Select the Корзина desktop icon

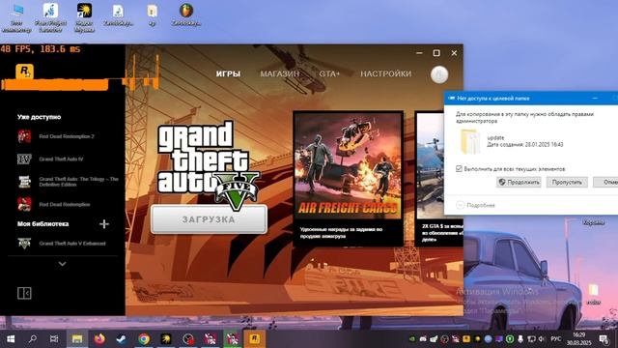[x=593, y=222]
